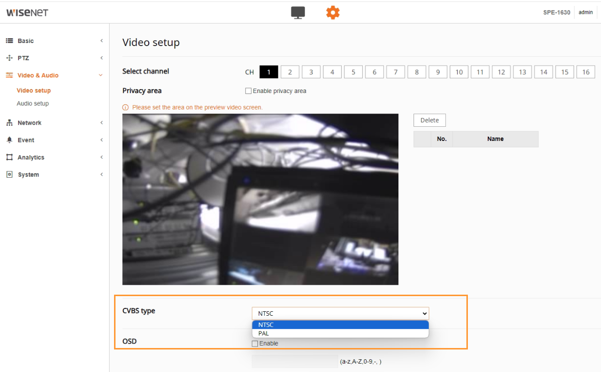The width and height of the screenshot is (601, 372).
Task: Click the Privacy area label
Action: coord(142,91)
